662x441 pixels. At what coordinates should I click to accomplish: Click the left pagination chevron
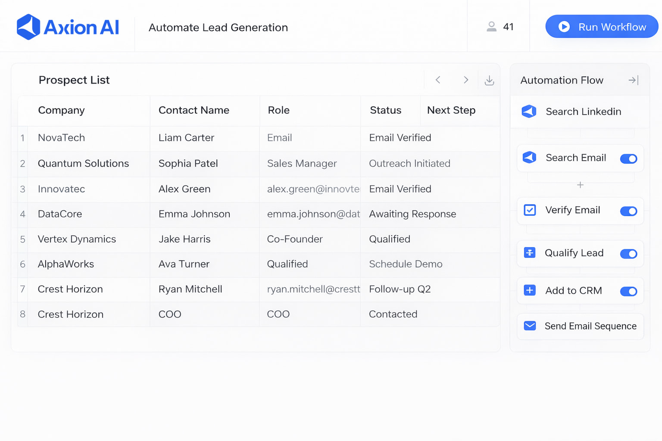pyautogui.click(x=438, y=80)
